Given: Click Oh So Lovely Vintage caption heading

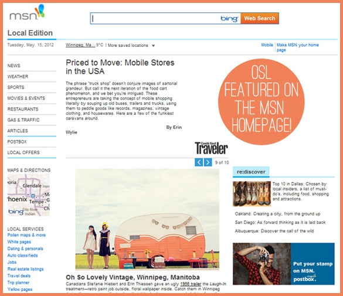Looking at the screenshot, I should (133, 277).
